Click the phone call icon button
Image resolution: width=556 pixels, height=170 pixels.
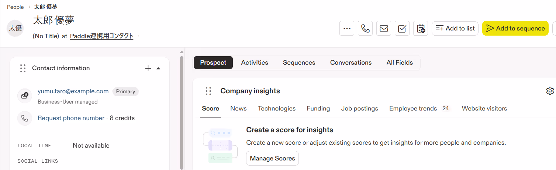[x=365, y=28]
